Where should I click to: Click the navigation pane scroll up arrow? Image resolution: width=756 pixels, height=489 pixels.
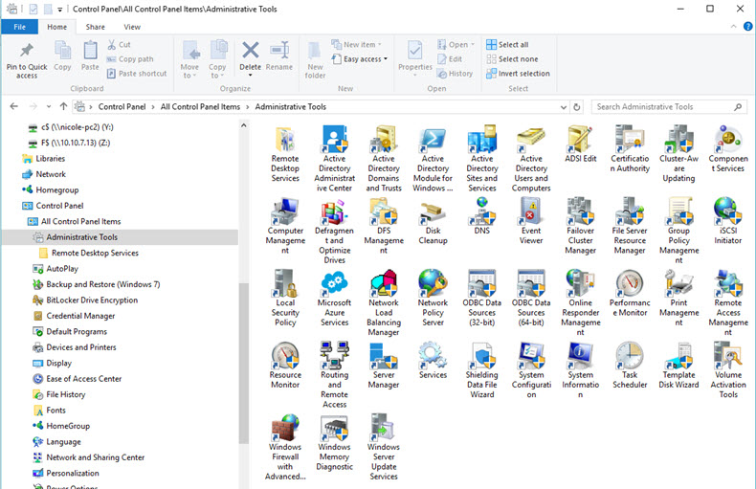[x=243, y=126]
